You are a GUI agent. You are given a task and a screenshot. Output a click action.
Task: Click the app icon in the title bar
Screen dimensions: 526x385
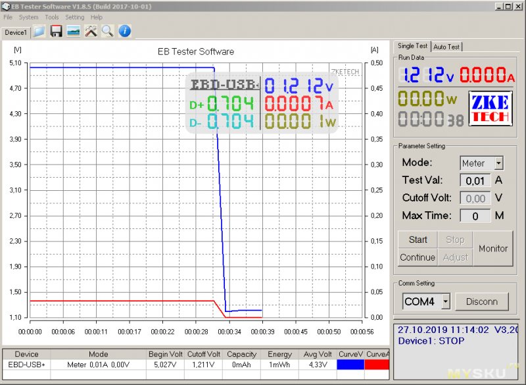(6, 7)
